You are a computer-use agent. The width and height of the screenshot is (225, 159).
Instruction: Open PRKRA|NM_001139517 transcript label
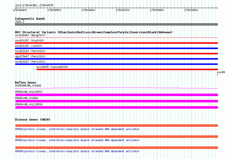[x=29, y=92]
